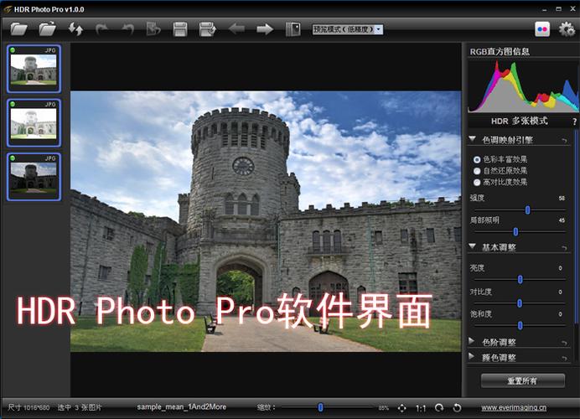Select the 色彩丰富效果 radio option
This screenshot has width=580, height=419.
[478, 158]
